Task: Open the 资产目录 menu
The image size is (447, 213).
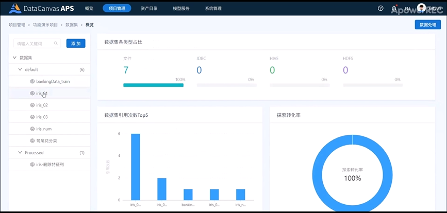Action: pos(150,8)
